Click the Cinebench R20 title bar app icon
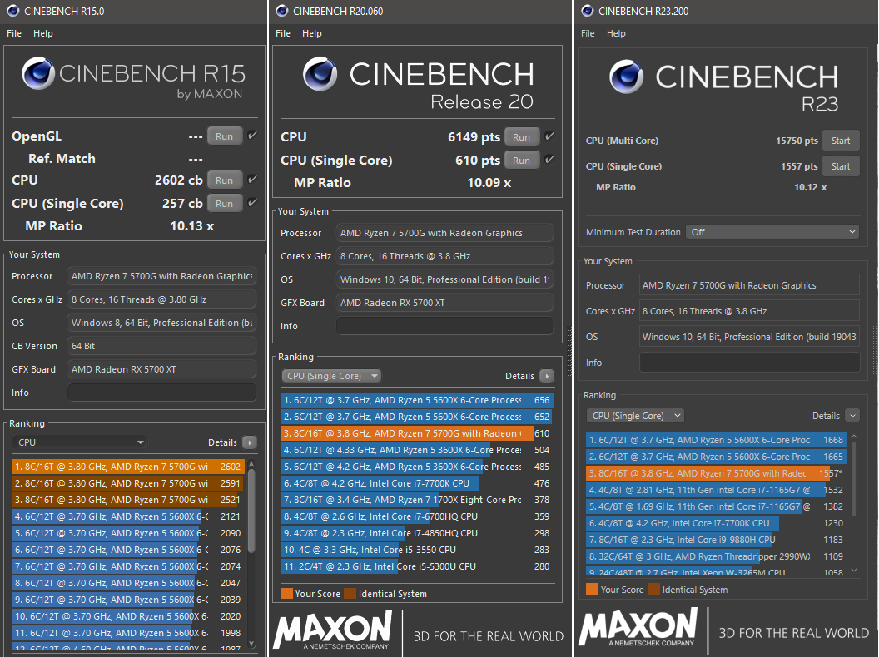Screen dimensions: 879x657 click(x=282, y=11)
